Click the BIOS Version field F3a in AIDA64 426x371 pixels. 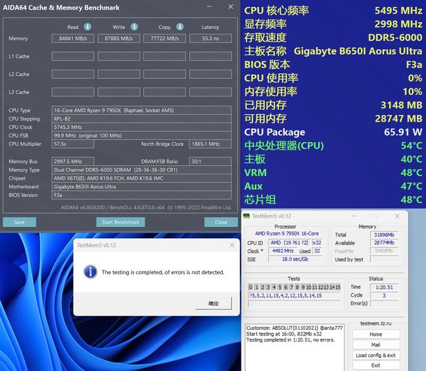[x=141, y=196]
